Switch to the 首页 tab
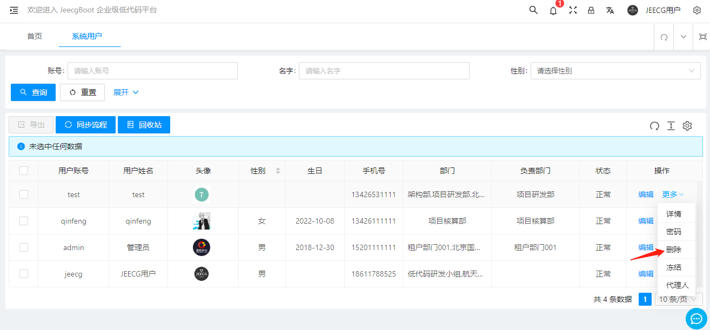Viewport: 710px width, 330px height. [34, 36]
